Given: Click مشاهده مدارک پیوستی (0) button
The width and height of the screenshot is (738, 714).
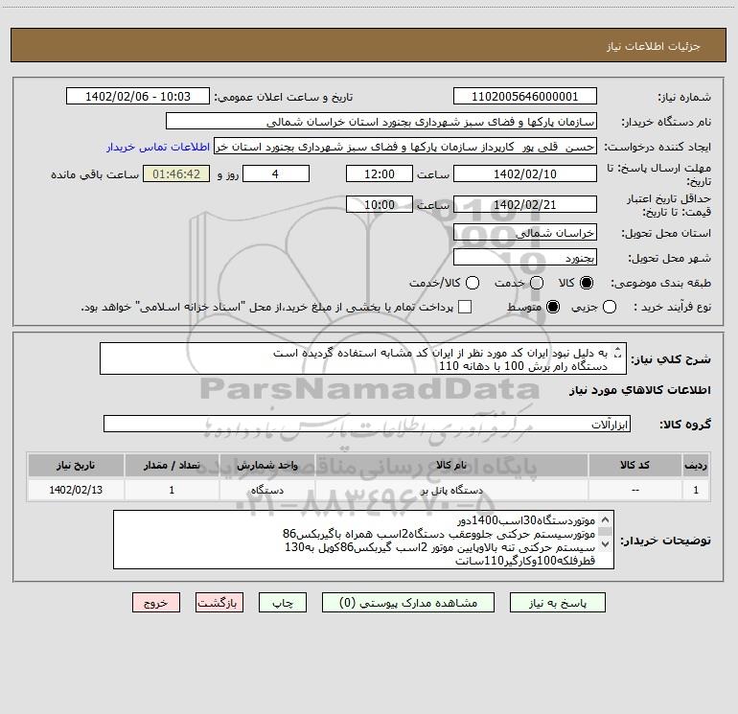Looking at the screenshot, I should (x=408, y=603).
